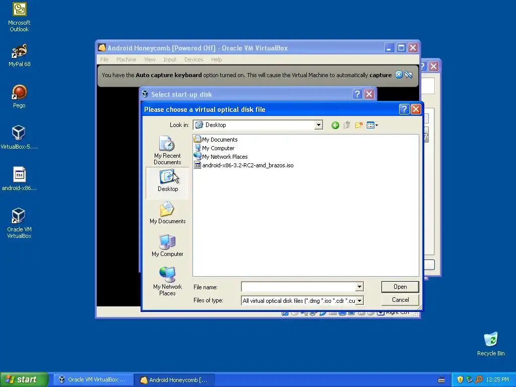Click the Cancel button
This screenshot has height=387, width=516.
(400, 300)
